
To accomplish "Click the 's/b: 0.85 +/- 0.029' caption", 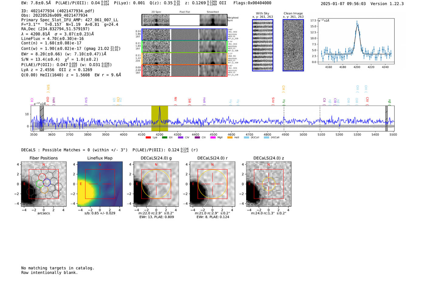I will pos(100,213).
